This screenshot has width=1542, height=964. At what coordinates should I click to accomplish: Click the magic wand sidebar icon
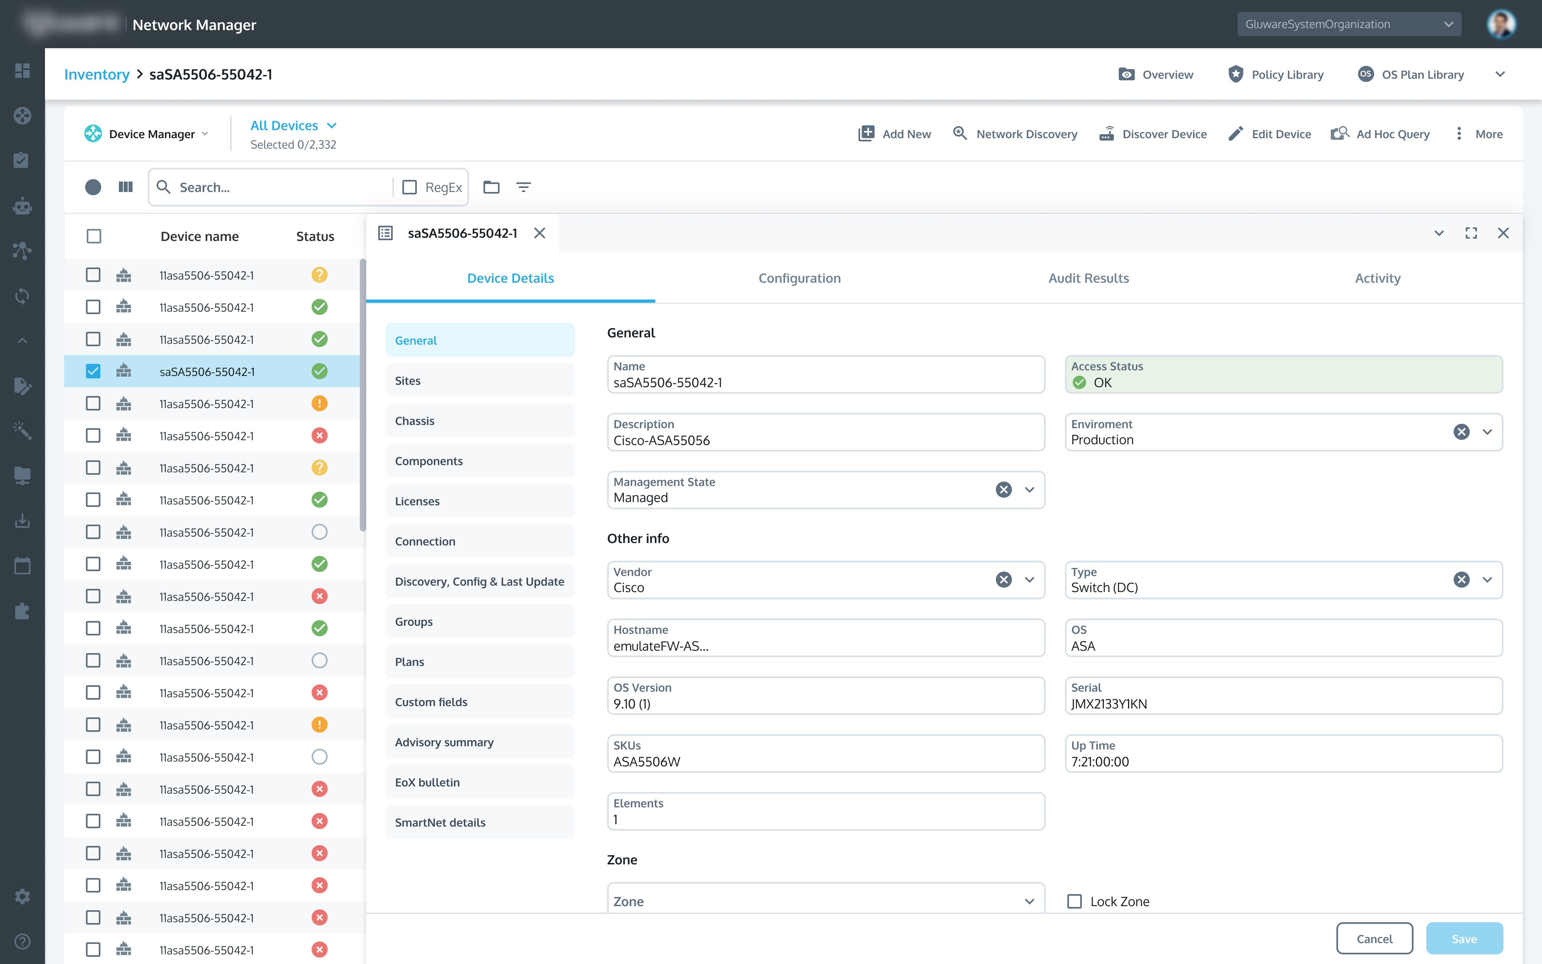click(22, 430)
